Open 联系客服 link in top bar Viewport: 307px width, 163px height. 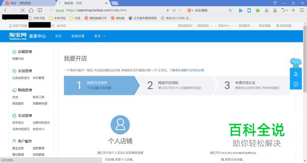point(265,26)
